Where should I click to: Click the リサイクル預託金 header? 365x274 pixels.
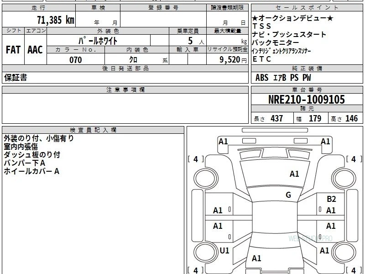[x=227, y=50]
